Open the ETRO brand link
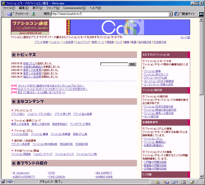205x185 pixels. 52,173
